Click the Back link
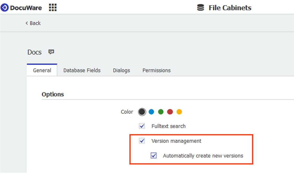This screenshot has height=174, width=294. (35, 23)
